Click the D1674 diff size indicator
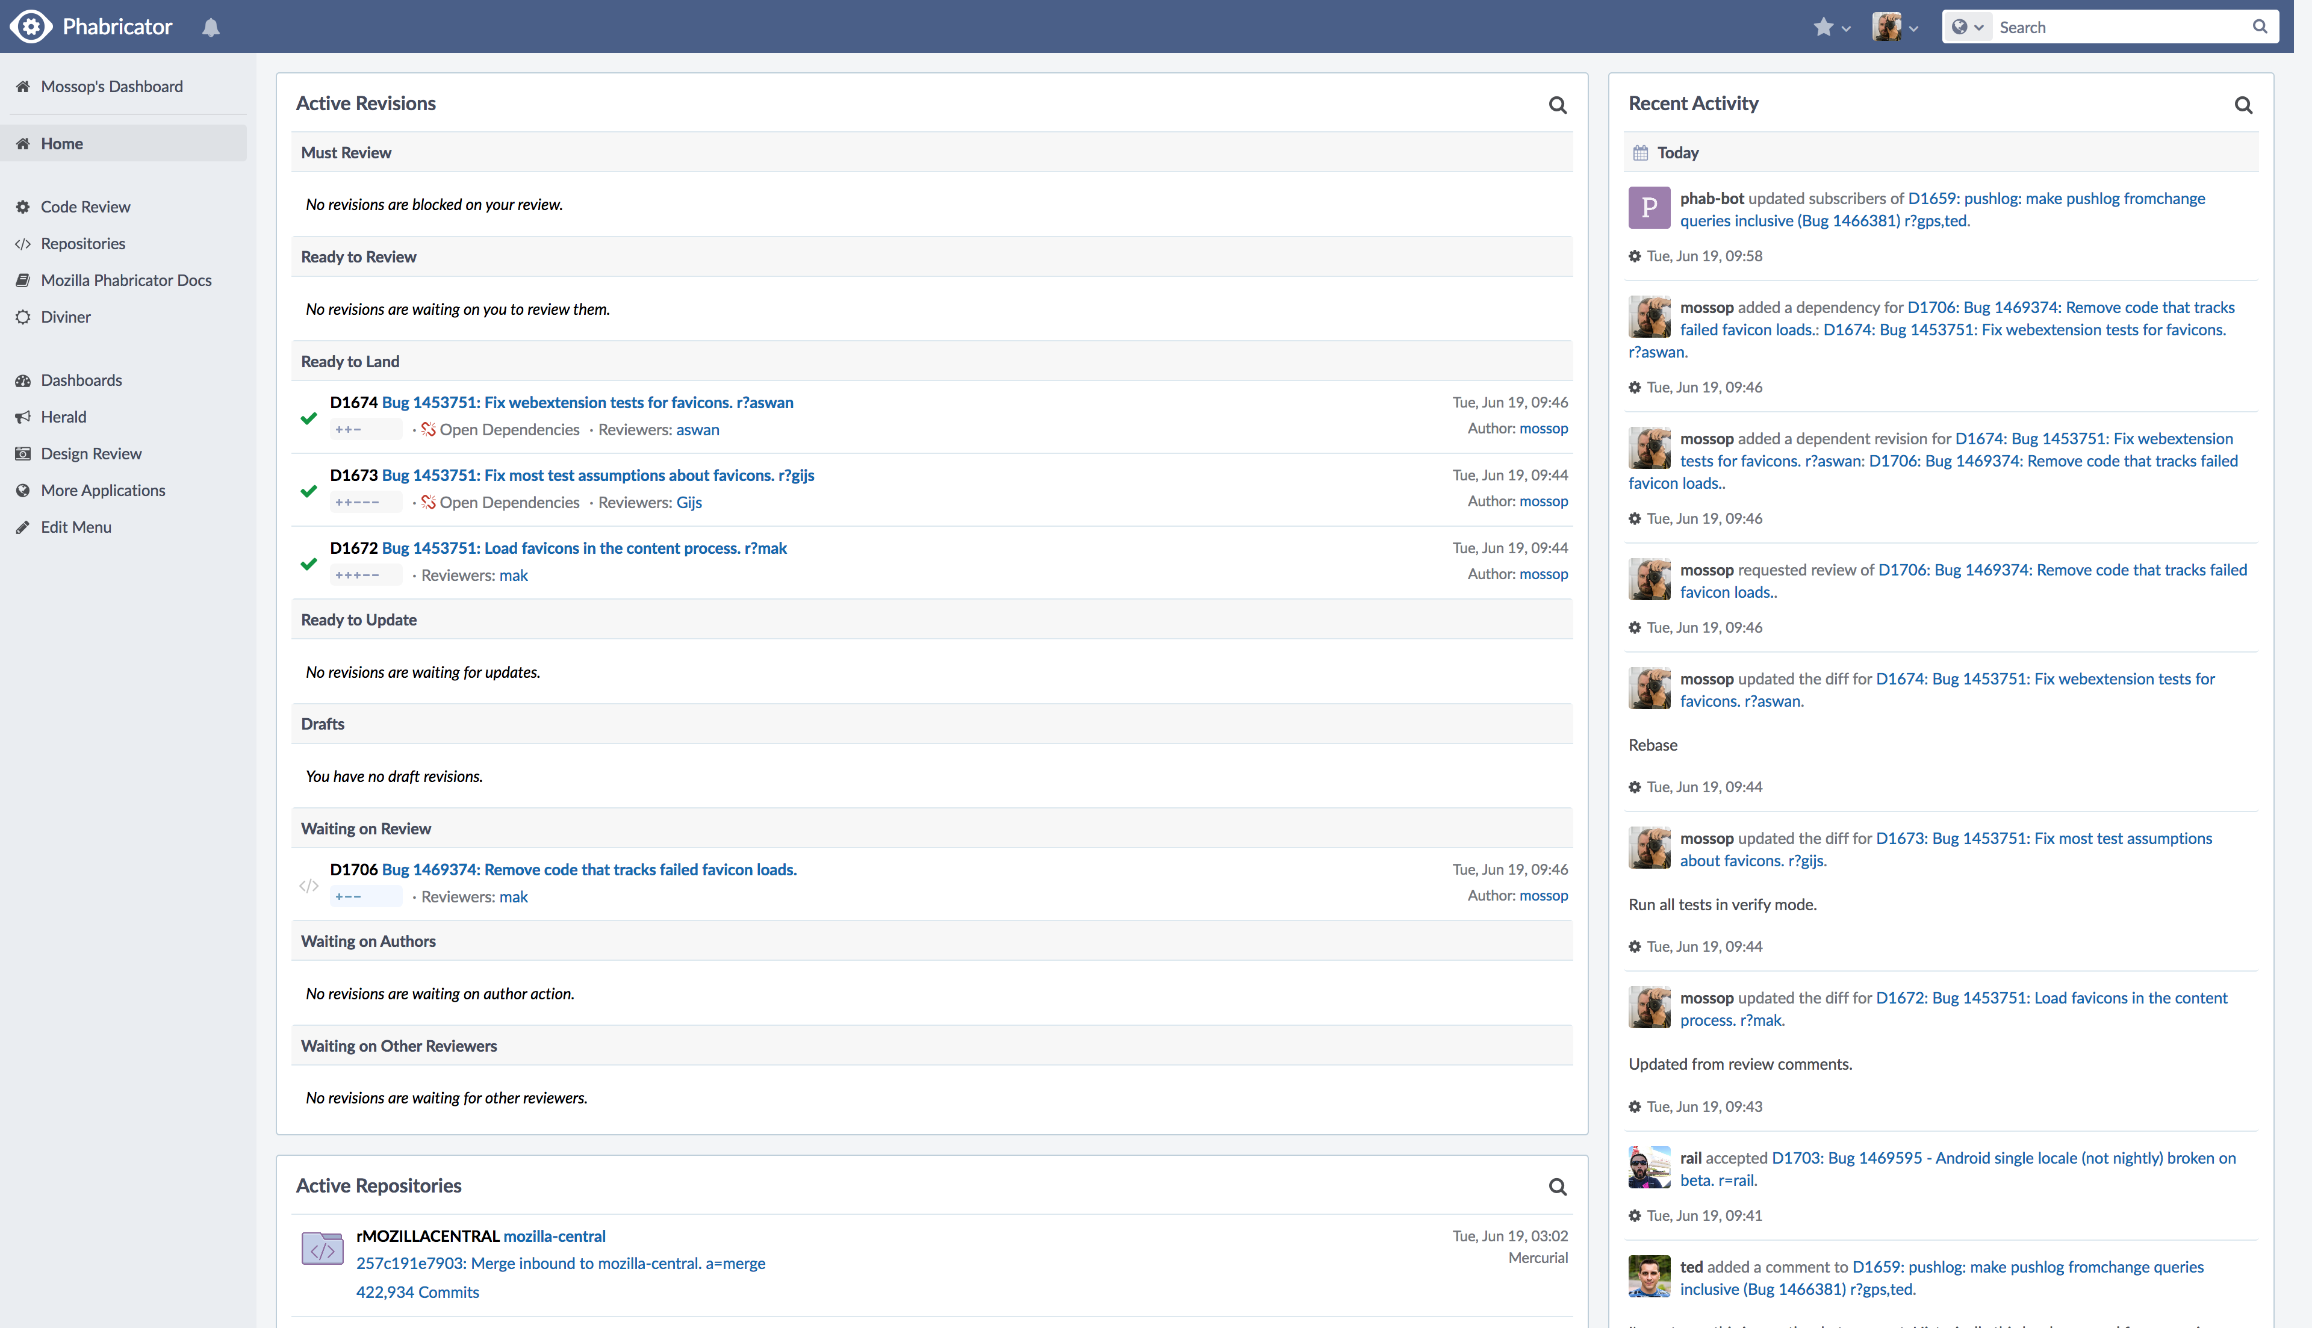2312x1328 pixels. tap(365, 430)
